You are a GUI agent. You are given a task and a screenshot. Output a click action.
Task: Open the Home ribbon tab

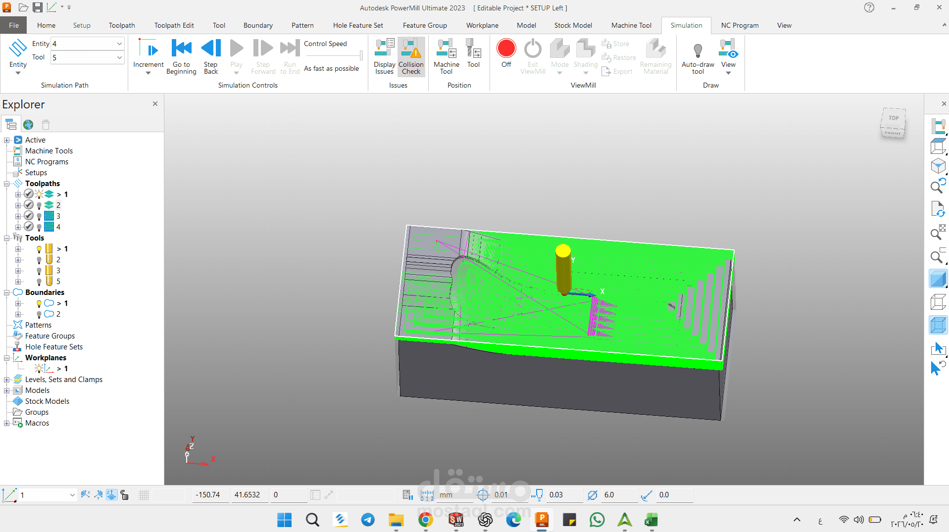pyautogui.click(x=46, y=25)
